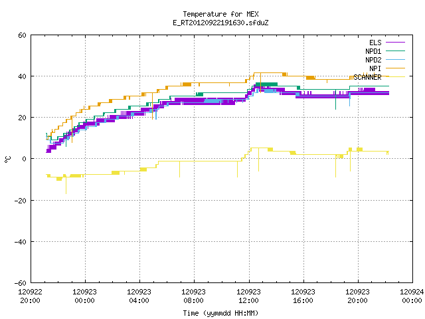425x319 pixels.
Task: Click the y-axis label 40
Action: pos(22,77)
